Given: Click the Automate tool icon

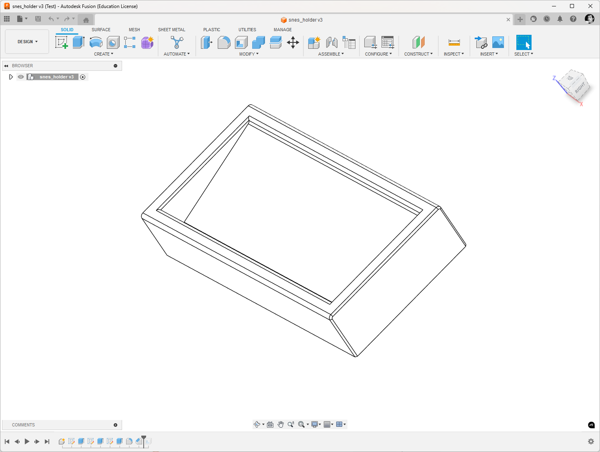Looking at the screenshot, I should click(177, 42).
